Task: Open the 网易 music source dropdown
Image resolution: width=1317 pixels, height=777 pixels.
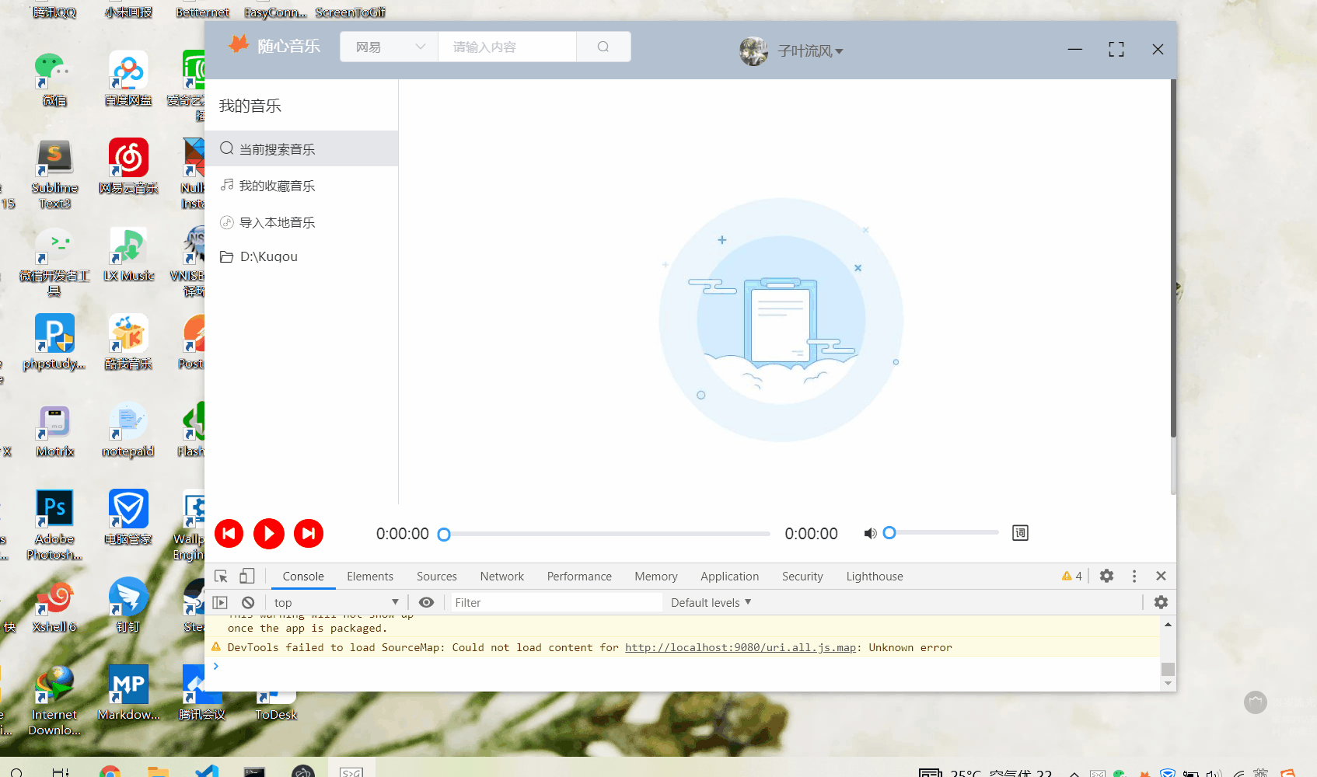Action: tap(388, 47)
